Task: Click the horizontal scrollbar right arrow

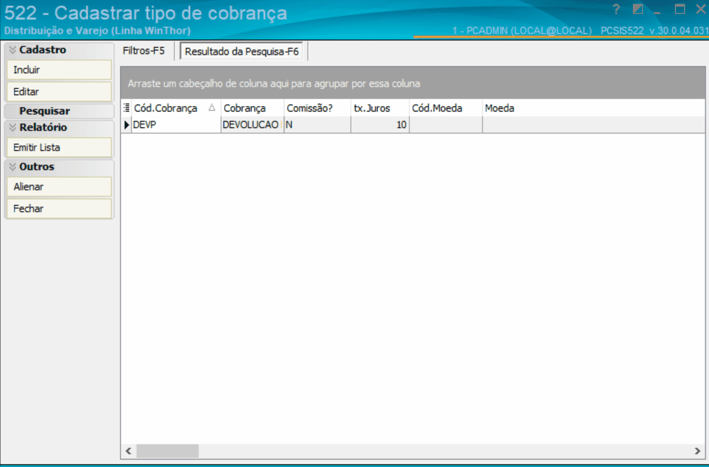Action: point(697,451)
